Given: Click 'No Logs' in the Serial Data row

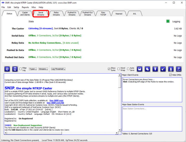Looking at the screenshot, I should click(178, 36).
